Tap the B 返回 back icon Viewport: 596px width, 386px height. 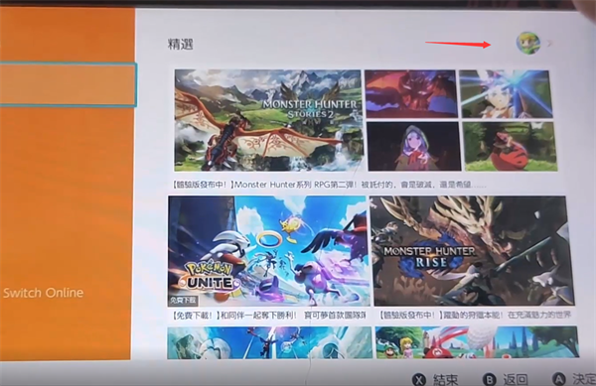pyautogui.click(x=489, y=379)
